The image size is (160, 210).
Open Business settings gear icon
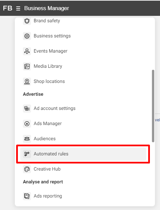pos(27,36)
